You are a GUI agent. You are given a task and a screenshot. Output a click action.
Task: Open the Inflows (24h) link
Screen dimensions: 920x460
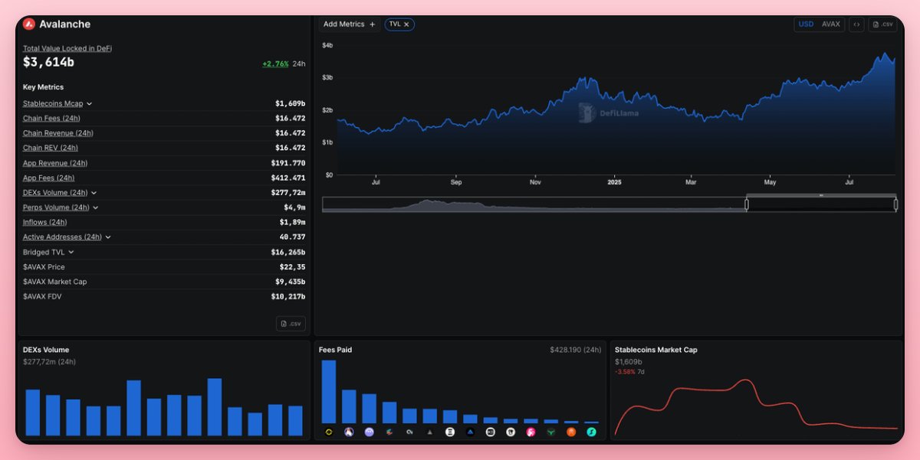pyautogui.click(x=45, y=222)
